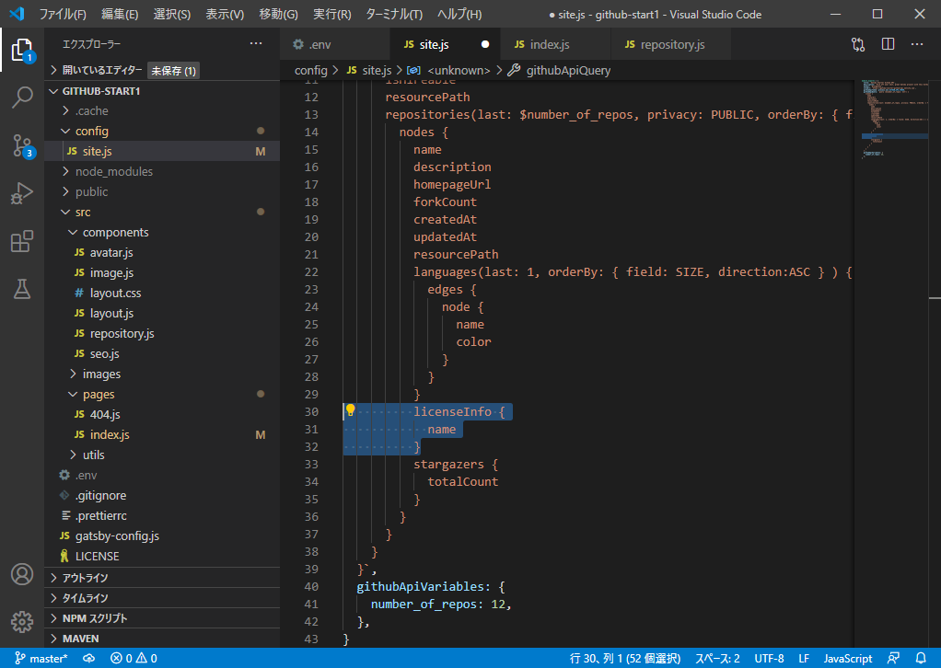The height and width of the screenshot is (668, 941).
Task: Switch to the index.js tab
Action: pos(554,42)
